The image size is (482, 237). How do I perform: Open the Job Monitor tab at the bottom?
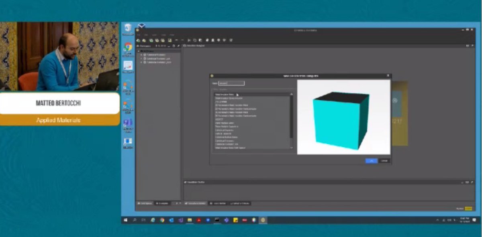tap(218, 203)
